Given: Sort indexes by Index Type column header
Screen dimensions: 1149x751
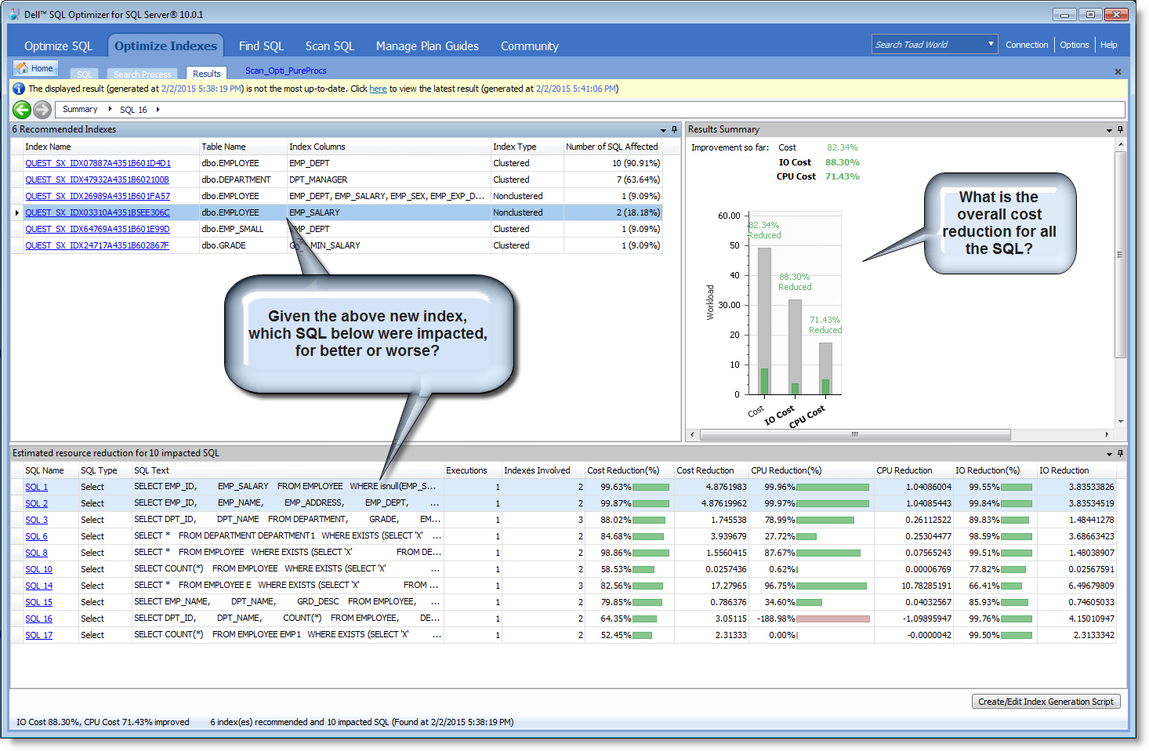Looking at the screenshot, I should [x=527, y=147].
